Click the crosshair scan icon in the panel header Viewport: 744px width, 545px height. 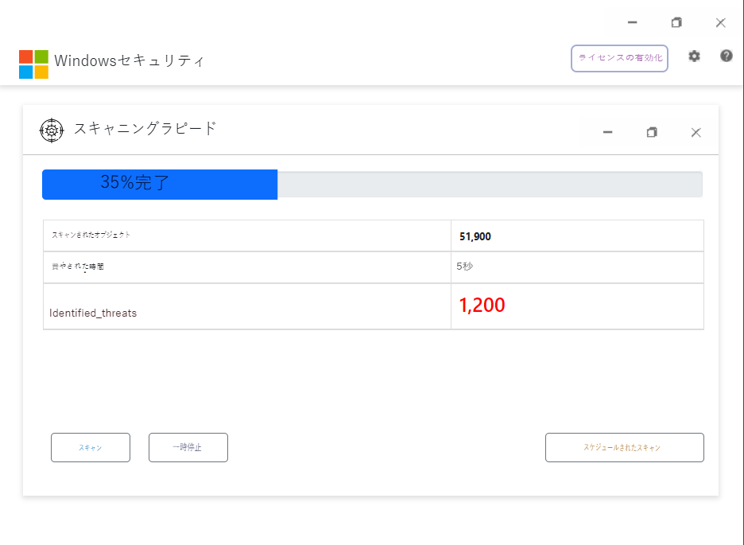[x=52, y=130]
